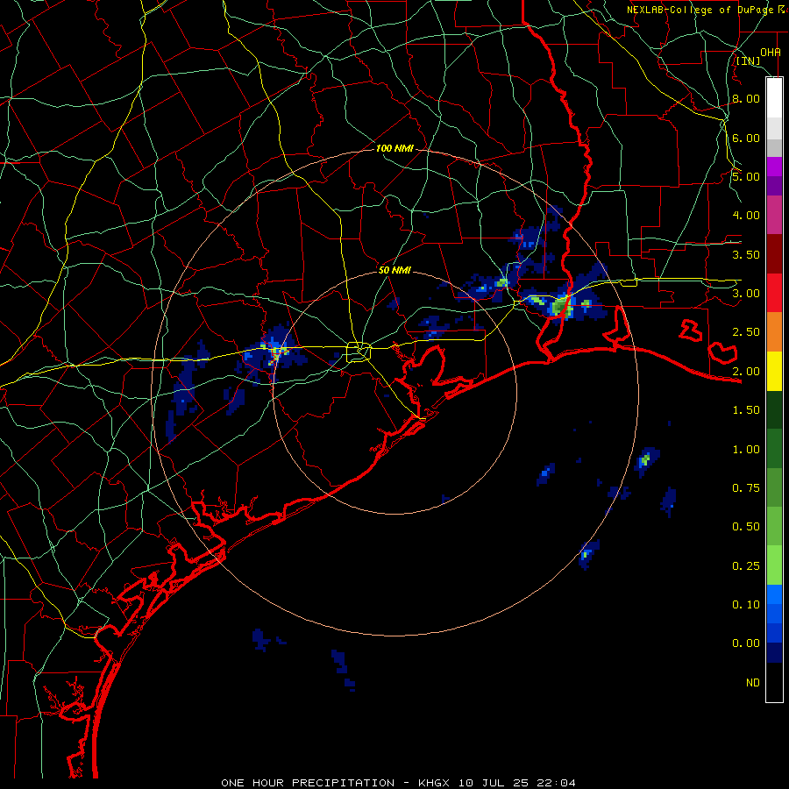Screen dimensions: 789x789
Task: Click the 0.75 legend value
Action: 746,488
